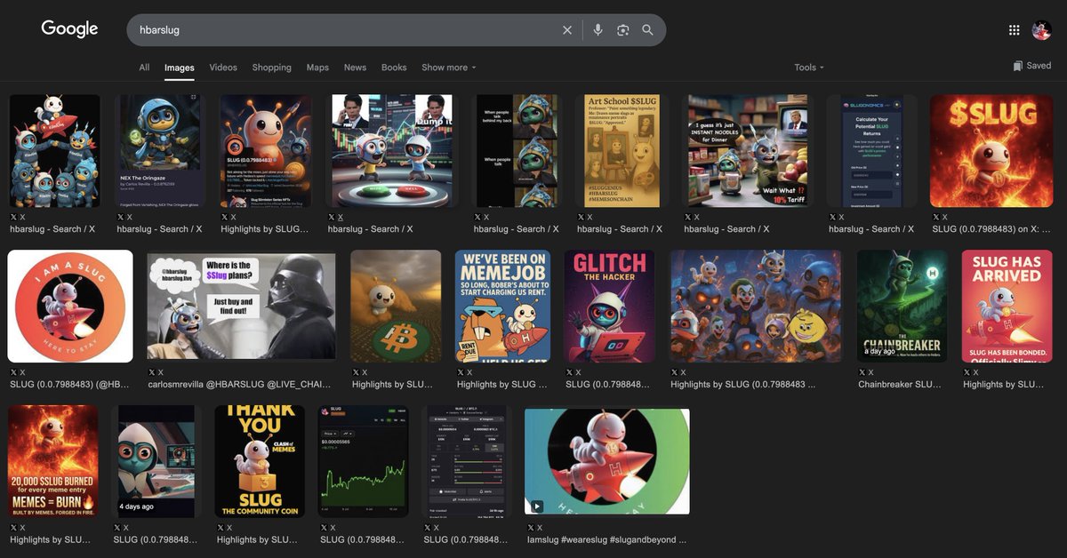Image resolution: width=1067 pixels, height=558 pixels.
Task: Open the instant noodles tariff meme image
Action: point(748,151)
